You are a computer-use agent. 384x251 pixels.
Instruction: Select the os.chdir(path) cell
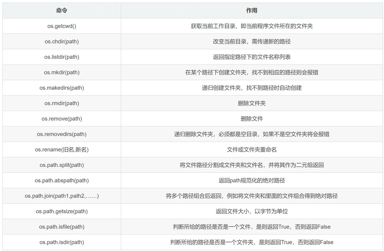62,41
